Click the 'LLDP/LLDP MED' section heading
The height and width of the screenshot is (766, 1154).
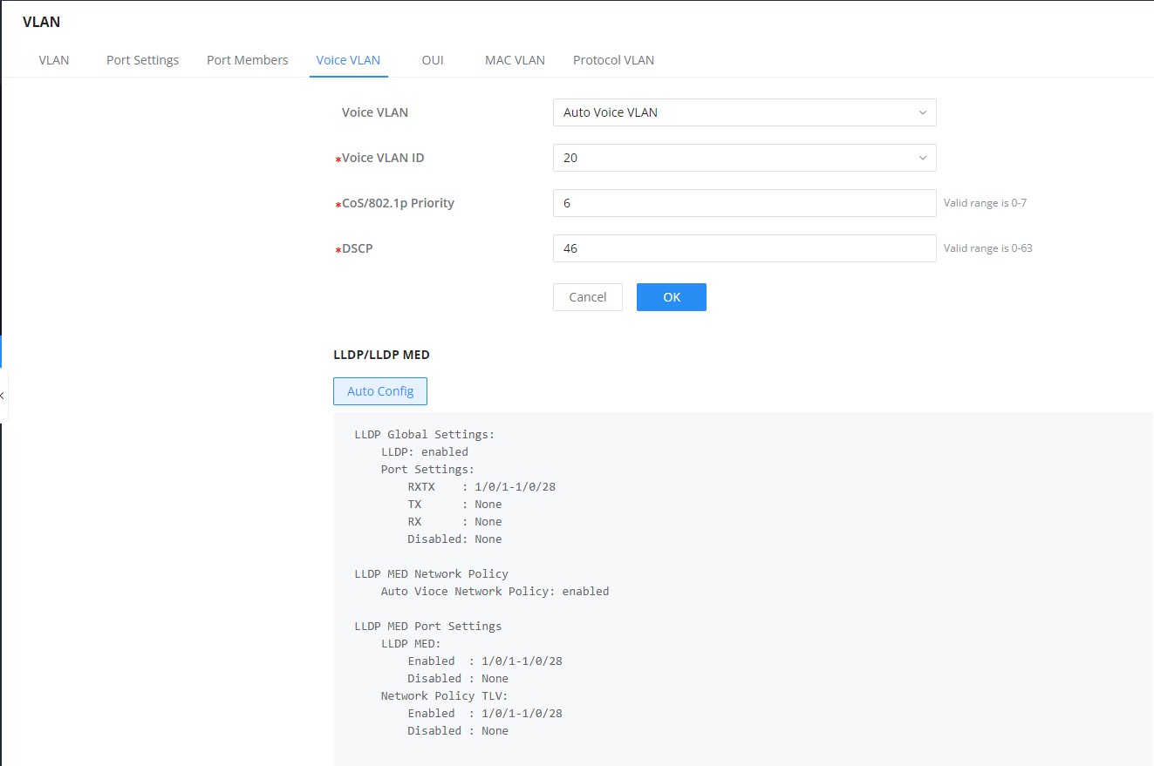(x=381, y=355)
